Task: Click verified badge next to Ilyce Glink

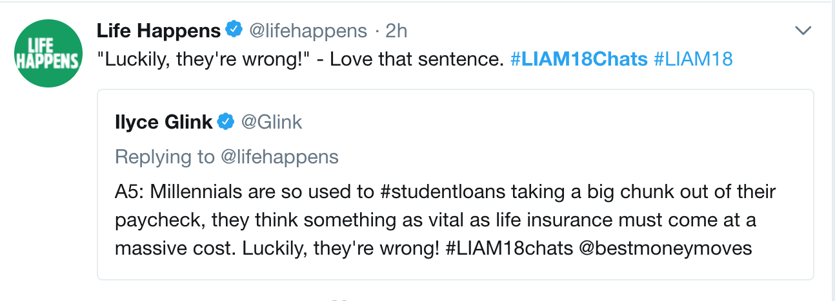Action: tap(226, 122)
